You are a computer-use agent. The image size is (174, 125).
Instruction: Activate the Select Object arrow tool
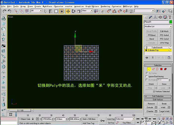[45, 11]
